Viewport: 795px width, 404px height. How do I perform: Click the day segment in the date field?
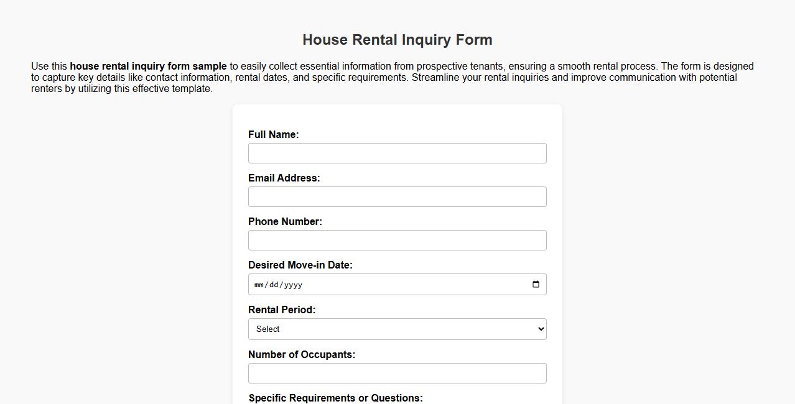(274, 284)
